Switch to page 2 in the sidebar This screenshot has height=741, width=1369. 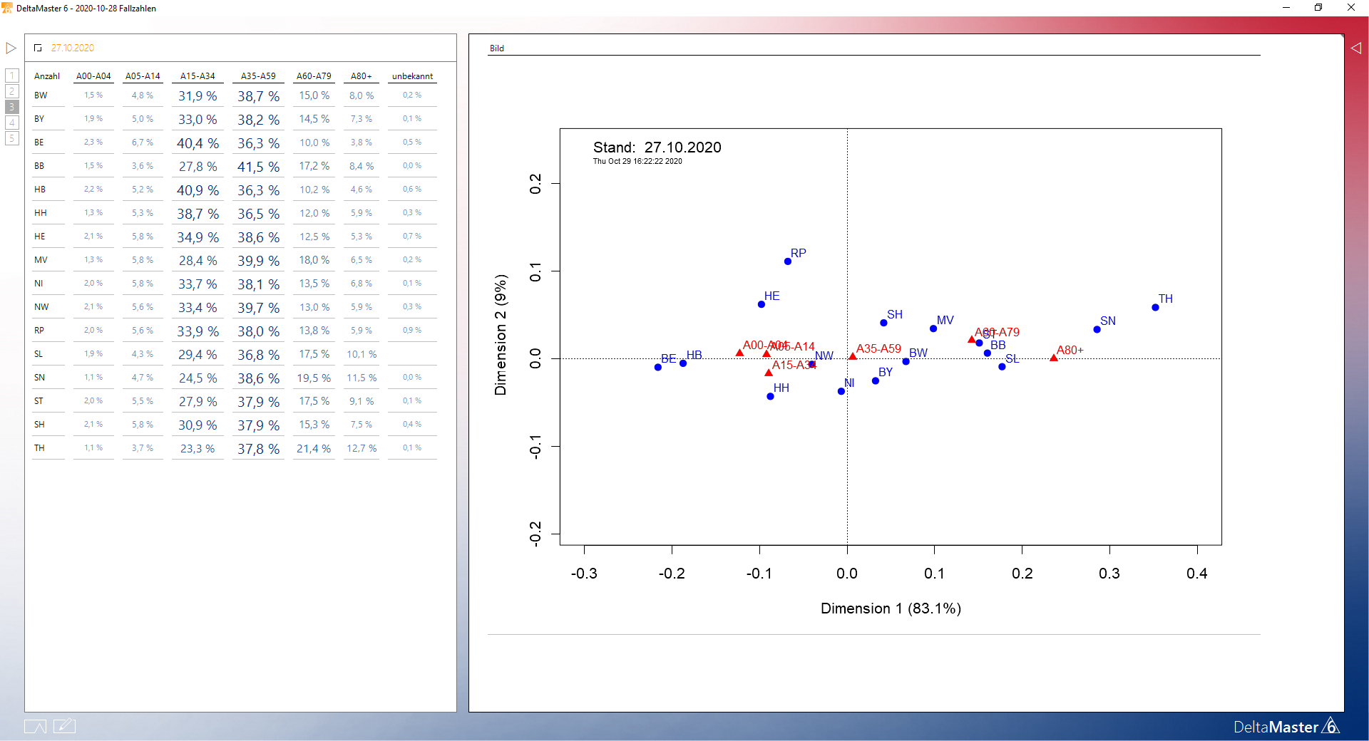click(12, 91)
